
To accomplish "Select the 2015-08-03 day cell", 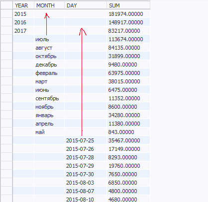I will point(86,183).
